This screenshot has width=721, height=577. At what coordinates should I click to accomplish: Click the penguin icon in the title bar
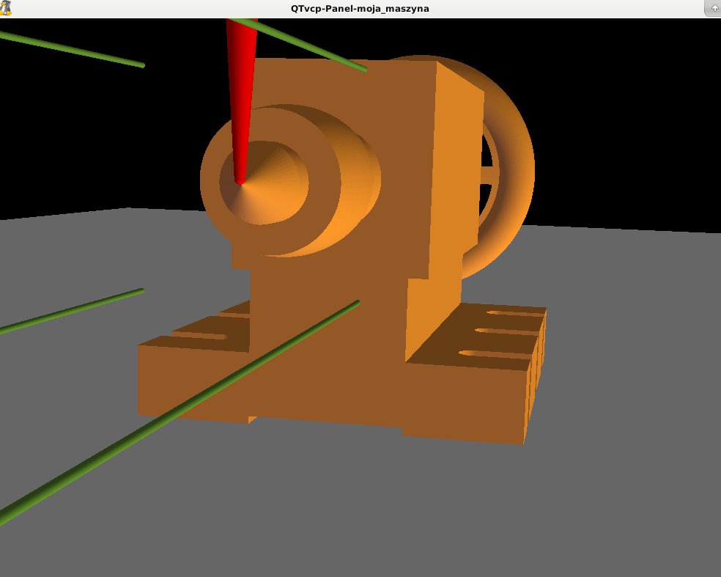6,8
